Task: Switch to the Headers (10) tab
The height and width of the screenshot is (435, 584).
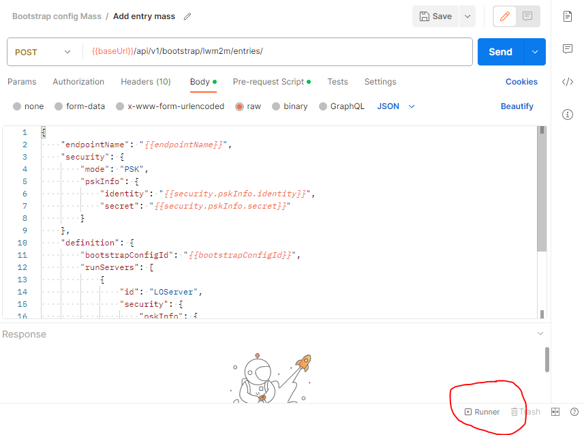Action: tap(146, 82)
